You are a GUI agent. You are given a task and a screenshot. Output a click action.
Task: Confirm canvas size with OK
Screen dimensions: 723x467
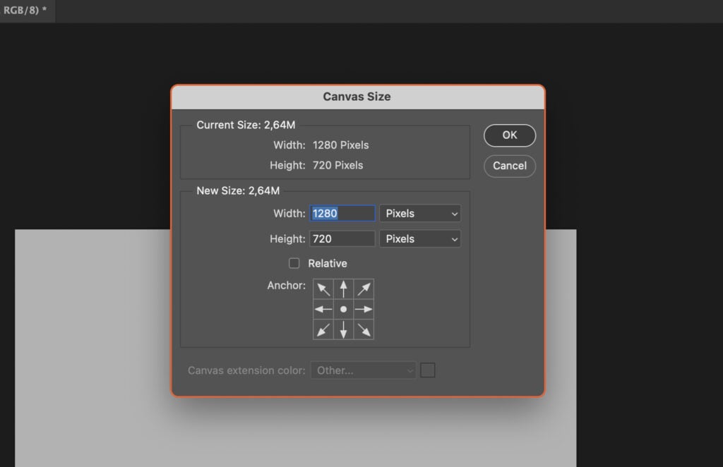pos(509,135)
